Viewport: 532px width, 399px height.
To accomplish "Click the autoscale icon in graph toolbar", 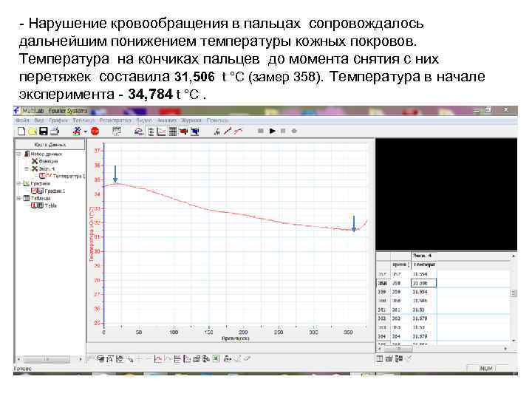I will (120, 359).
